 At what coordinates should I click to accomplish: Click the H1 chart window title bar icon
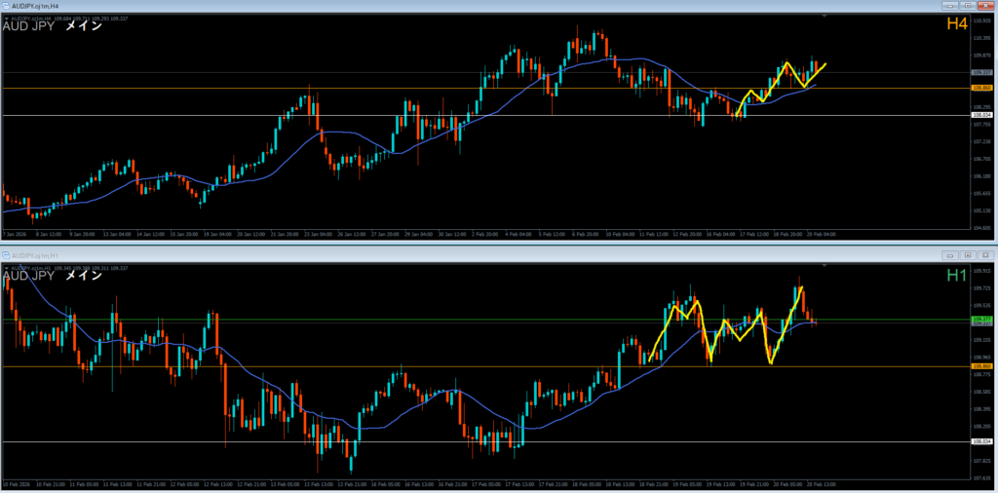click(5, 254)
